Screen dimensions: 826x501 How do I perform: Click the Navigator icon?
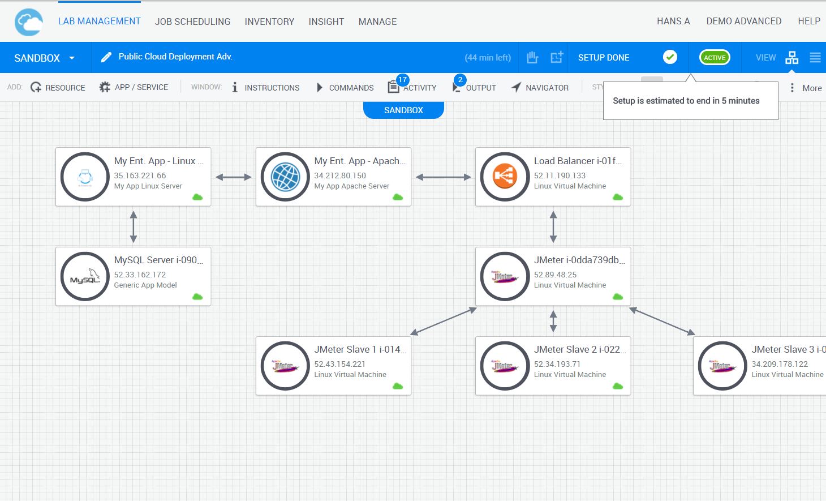click(x=517, y=87)
